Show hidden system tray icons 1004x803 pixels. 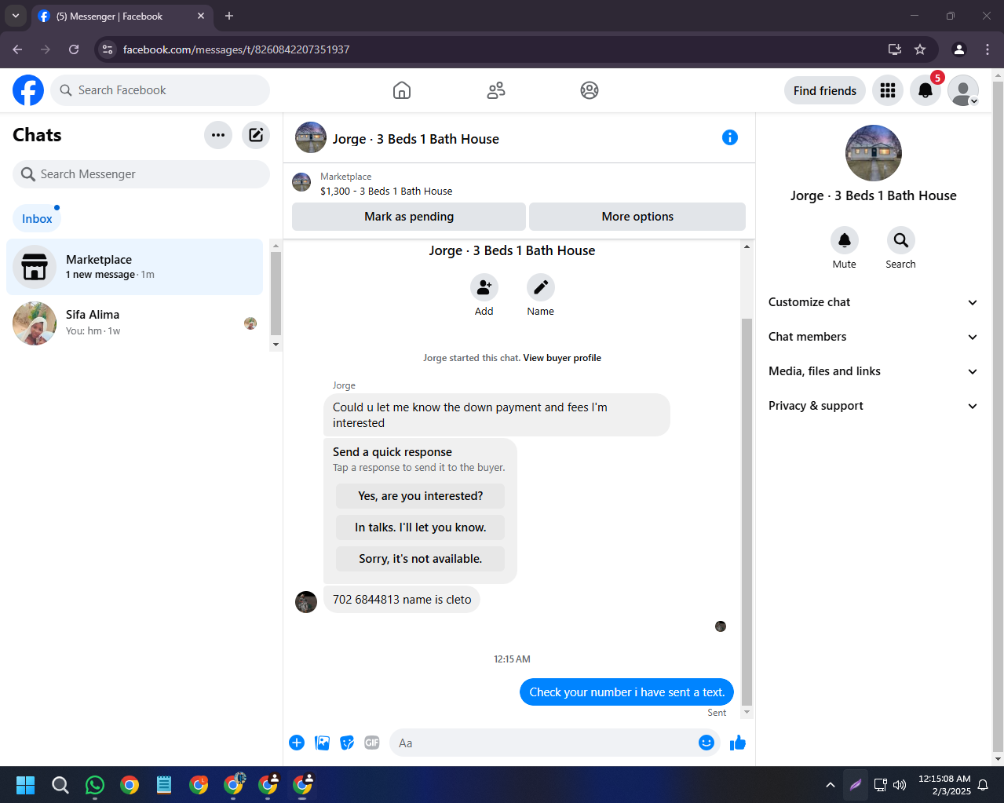831,785
